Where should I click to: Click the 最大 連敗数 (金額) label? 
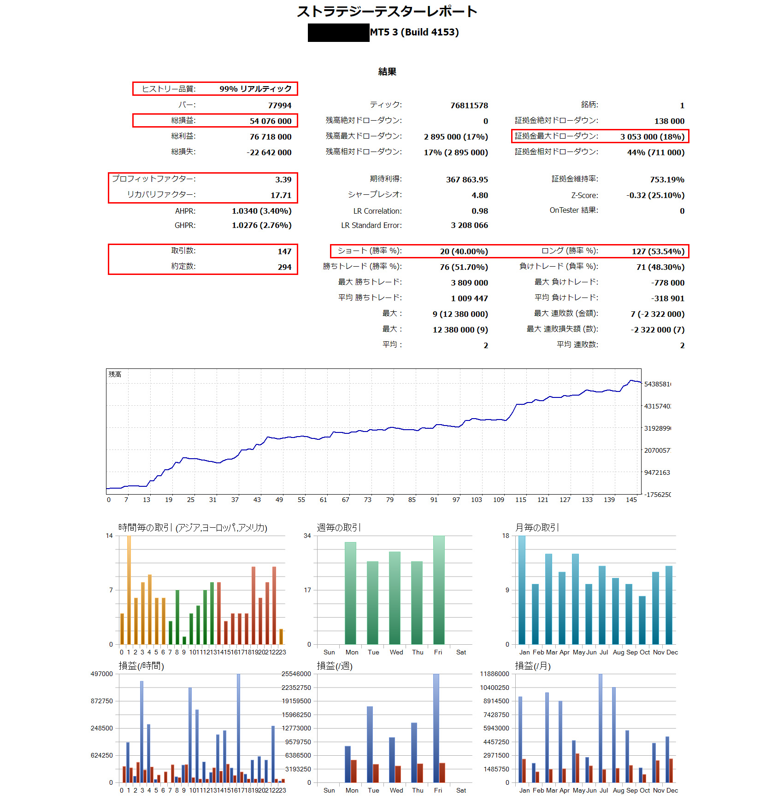point(566,314)
